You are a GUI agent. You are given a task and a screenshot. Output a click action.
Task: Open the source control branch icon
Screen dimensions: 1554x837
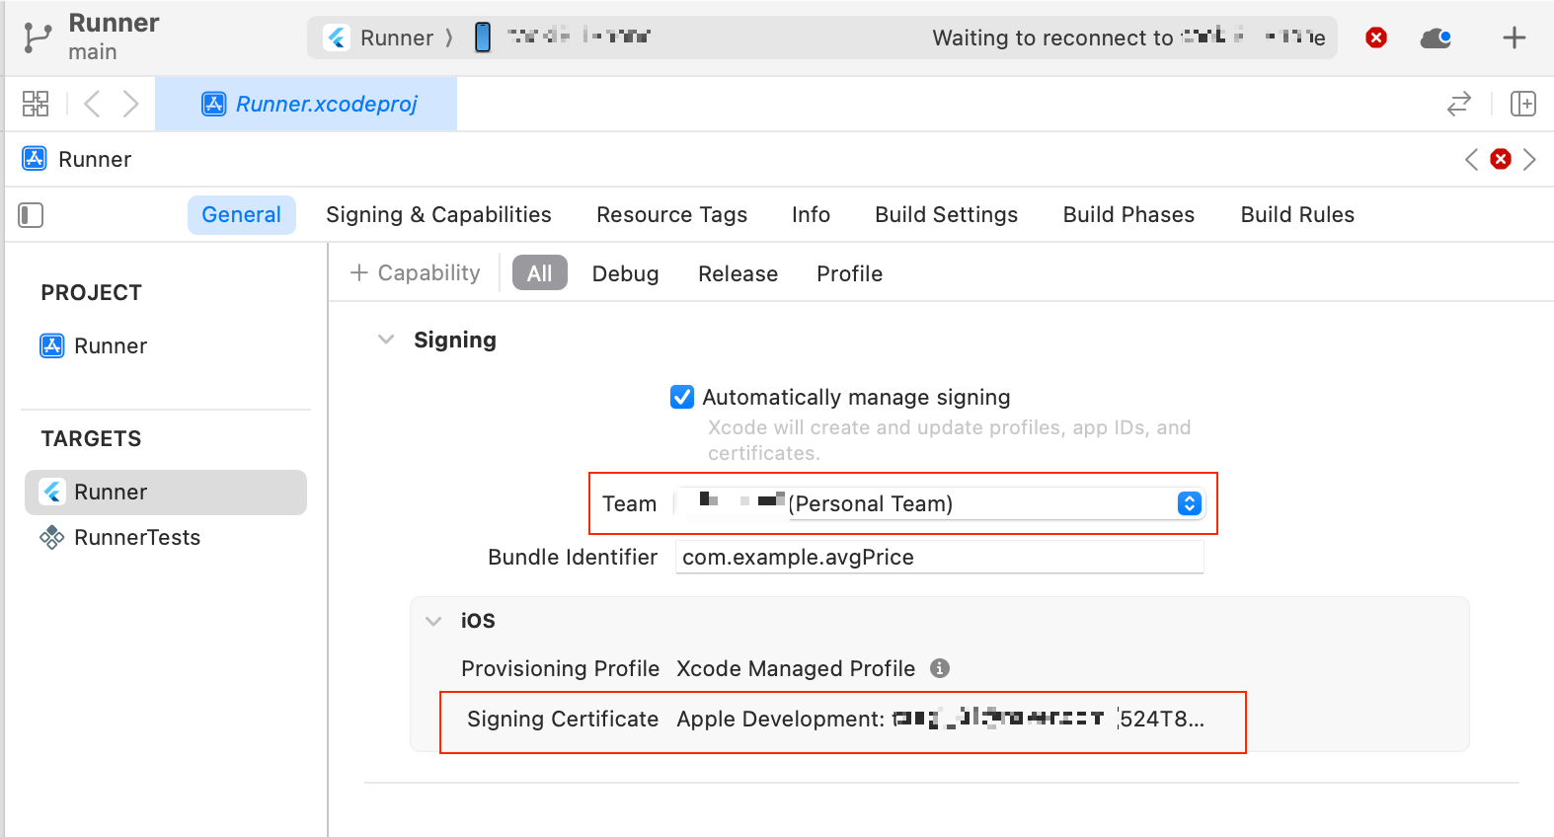pyautogui.click(x=37, y=38)
